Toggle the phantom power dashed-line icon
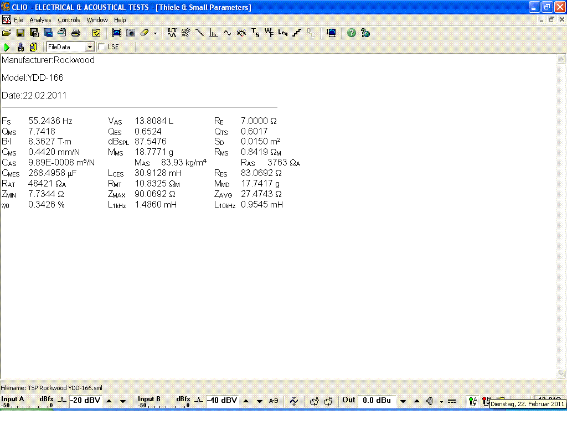This screenshot has width=567, height=425. click(452, 401)
